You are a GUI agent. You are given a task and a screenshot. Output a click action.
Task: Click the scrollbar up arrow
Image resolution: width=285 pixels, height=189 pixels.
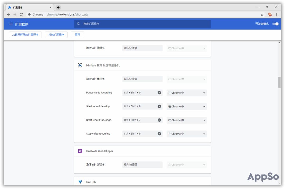click(x=279, y=42)
